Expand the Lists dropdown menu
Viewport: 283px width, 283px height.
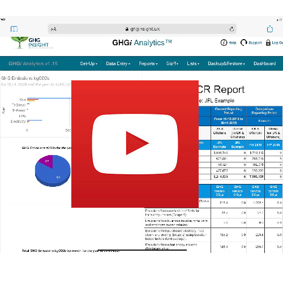coord(193,63)
